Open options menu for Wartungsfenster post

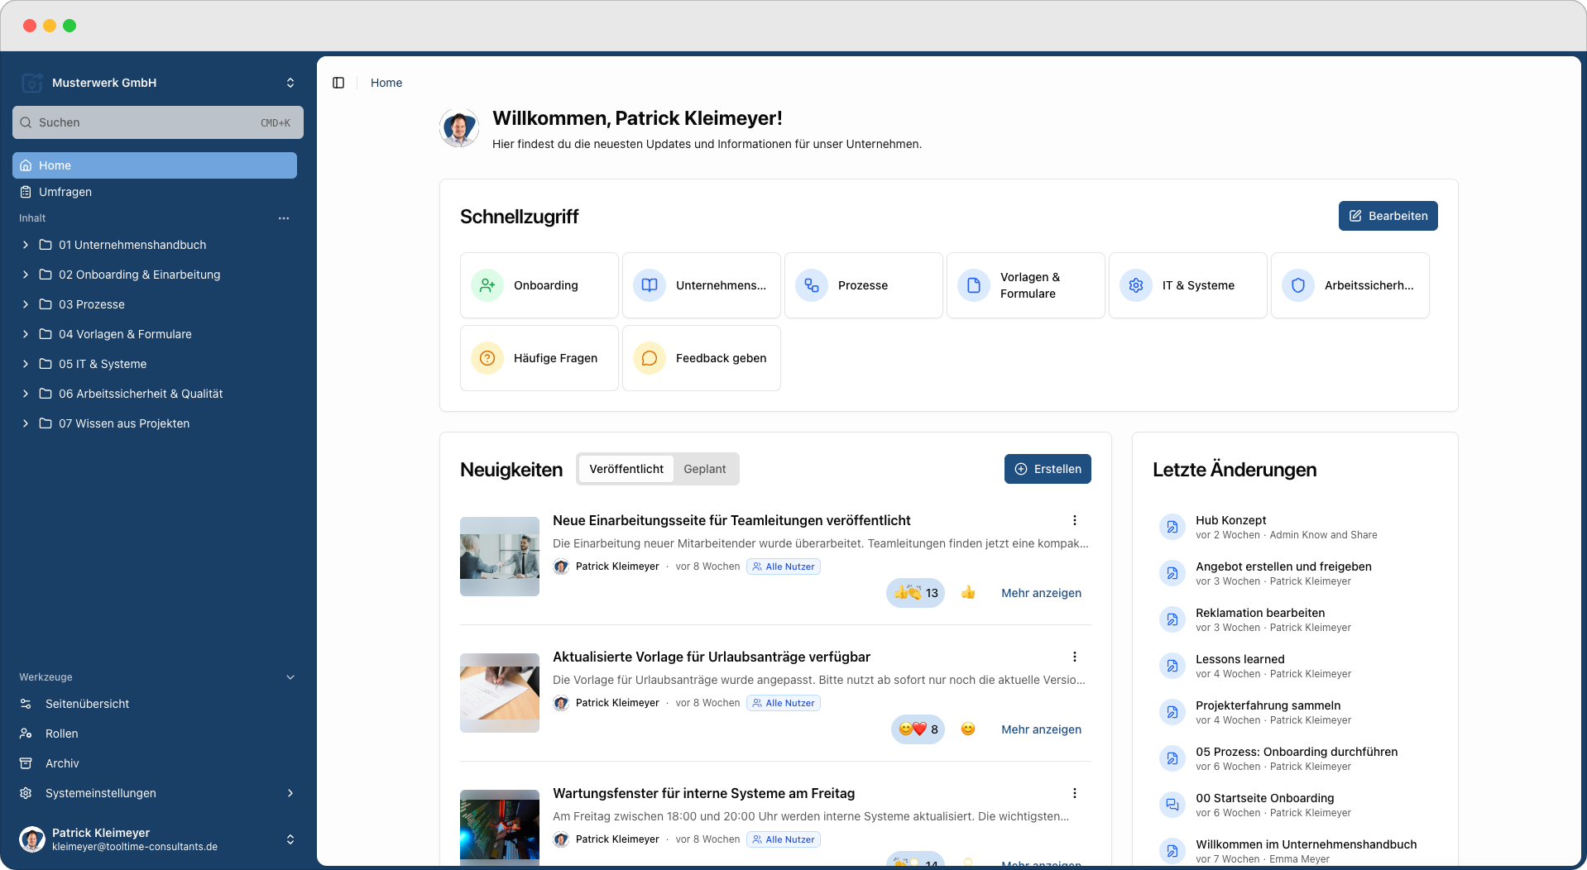(x=1075, y=793)
